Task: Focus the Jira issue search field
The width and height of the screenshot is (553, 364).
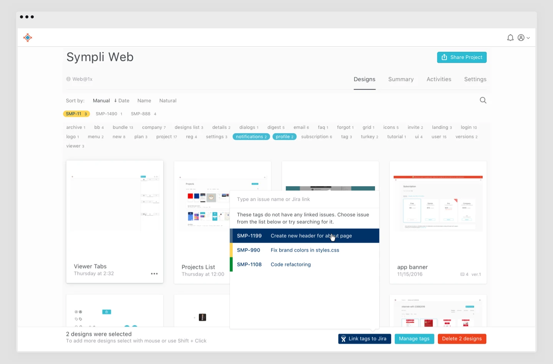Action: tap(304, 199)
